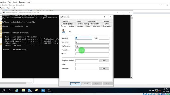Open the Organization tab
Viewport: 170px width, 95px height.
(x=107, y=26)
